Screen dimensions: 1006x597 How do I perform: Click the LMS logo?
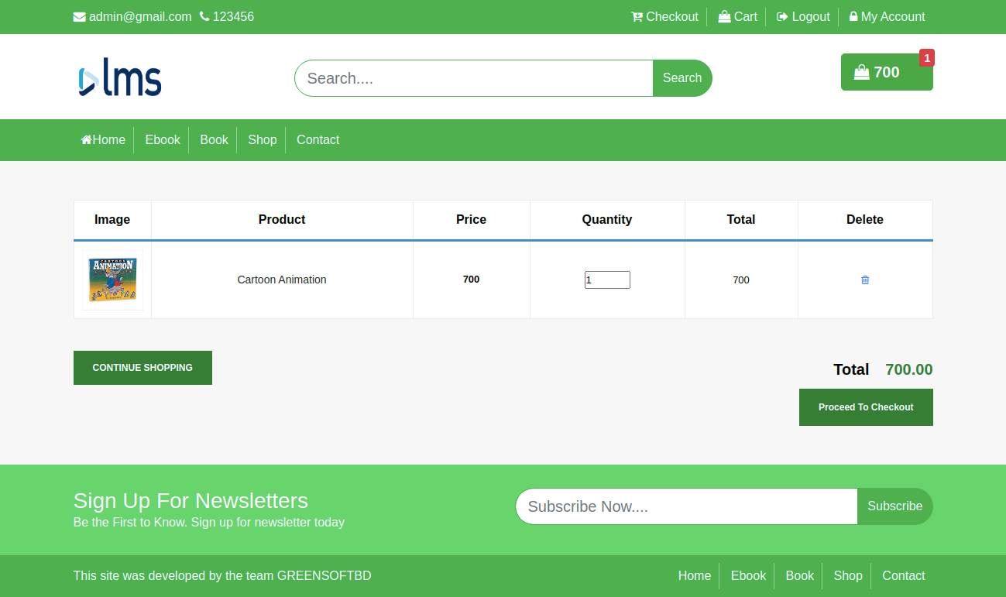118,76
